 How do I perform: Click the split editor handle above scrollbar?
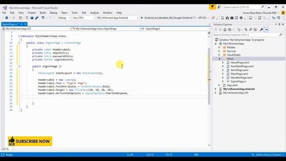click(x=209, y=33)
